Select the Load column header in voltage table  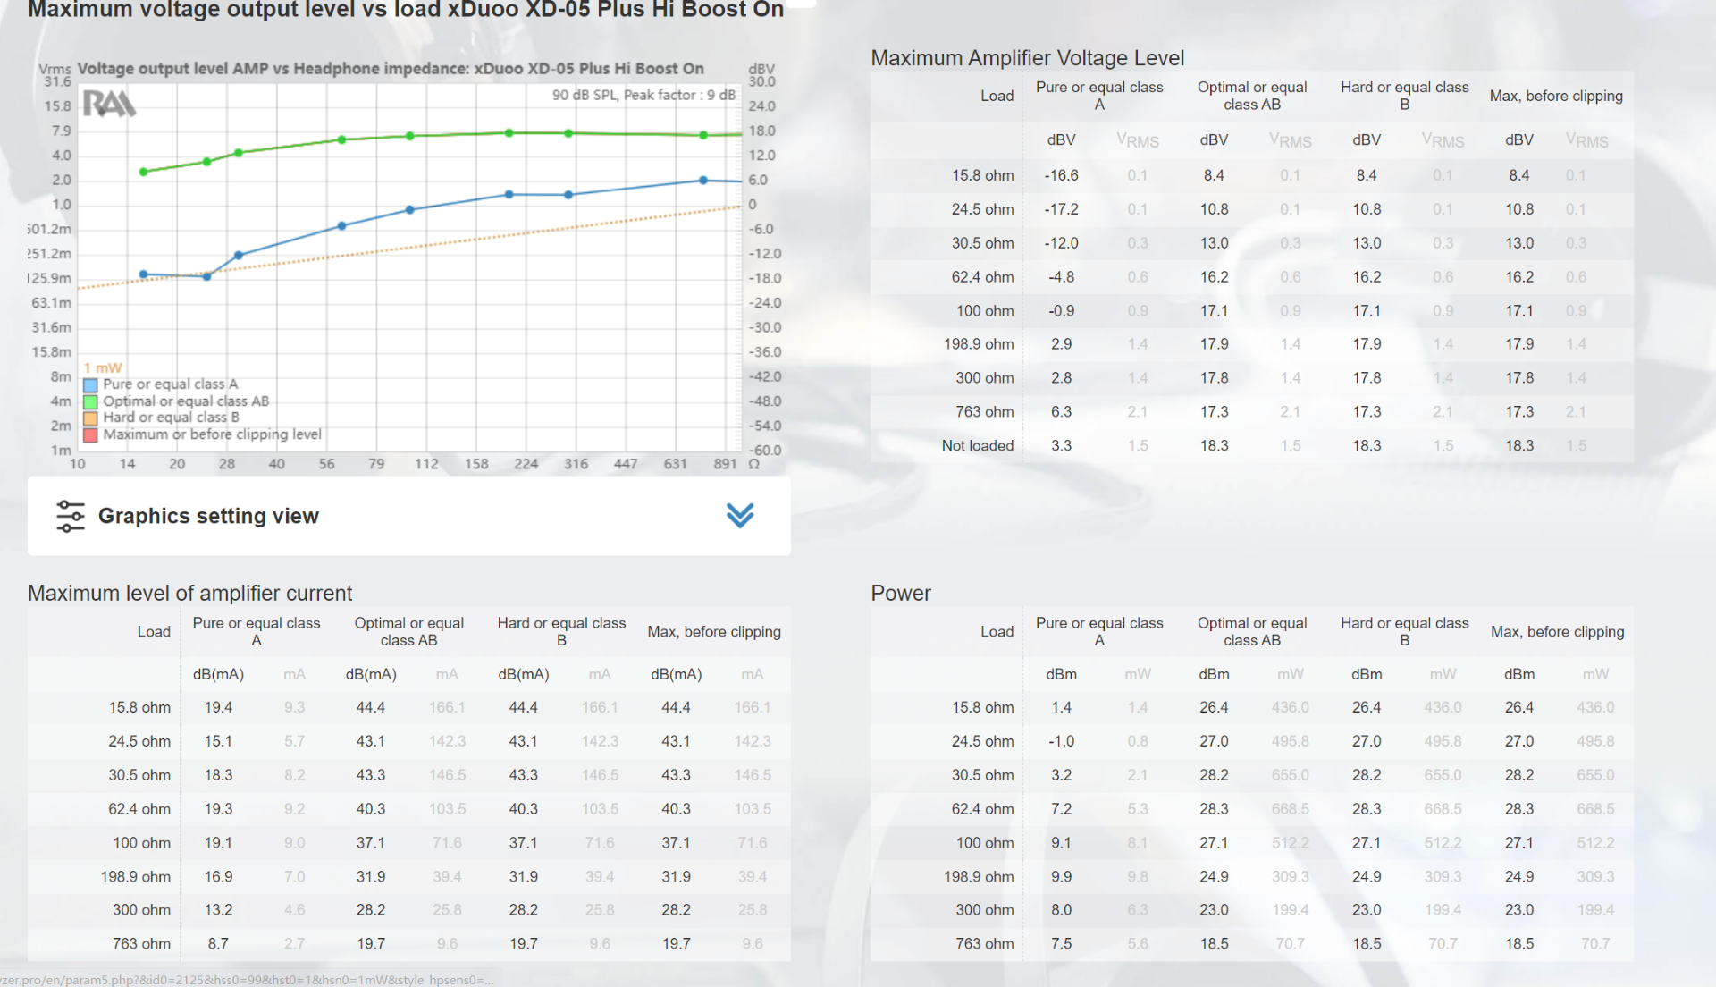[997, 96]
